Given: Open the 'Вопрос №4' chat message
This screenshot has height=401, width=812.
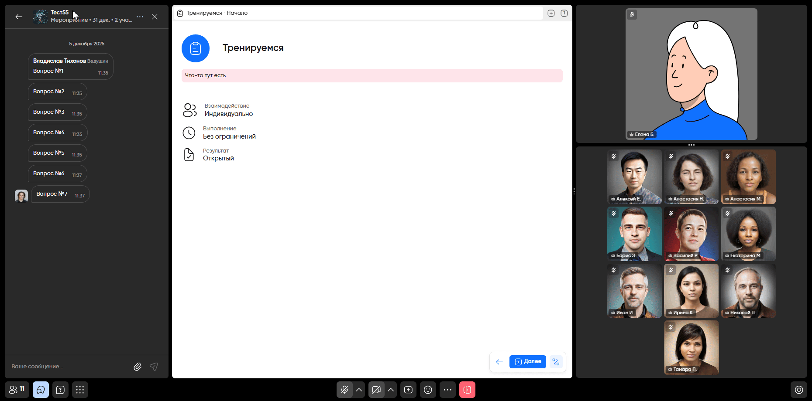Looking at the screenshot, I should 58,133.
